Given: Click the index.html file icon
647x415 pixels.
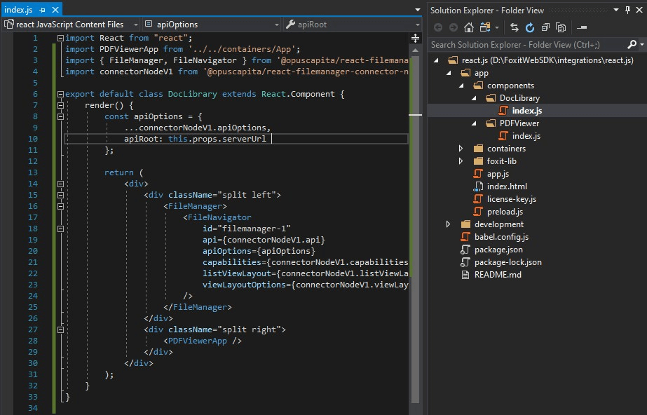Looking at the screenshot, I should [478, 186].
